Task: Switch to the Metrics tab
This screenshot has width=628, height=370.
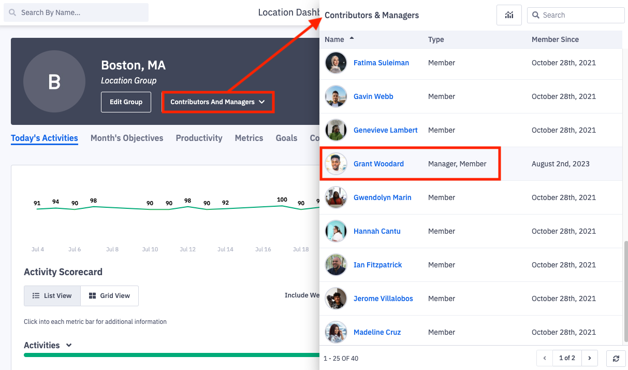Action: pyautogui.click(x=249, y=138)
